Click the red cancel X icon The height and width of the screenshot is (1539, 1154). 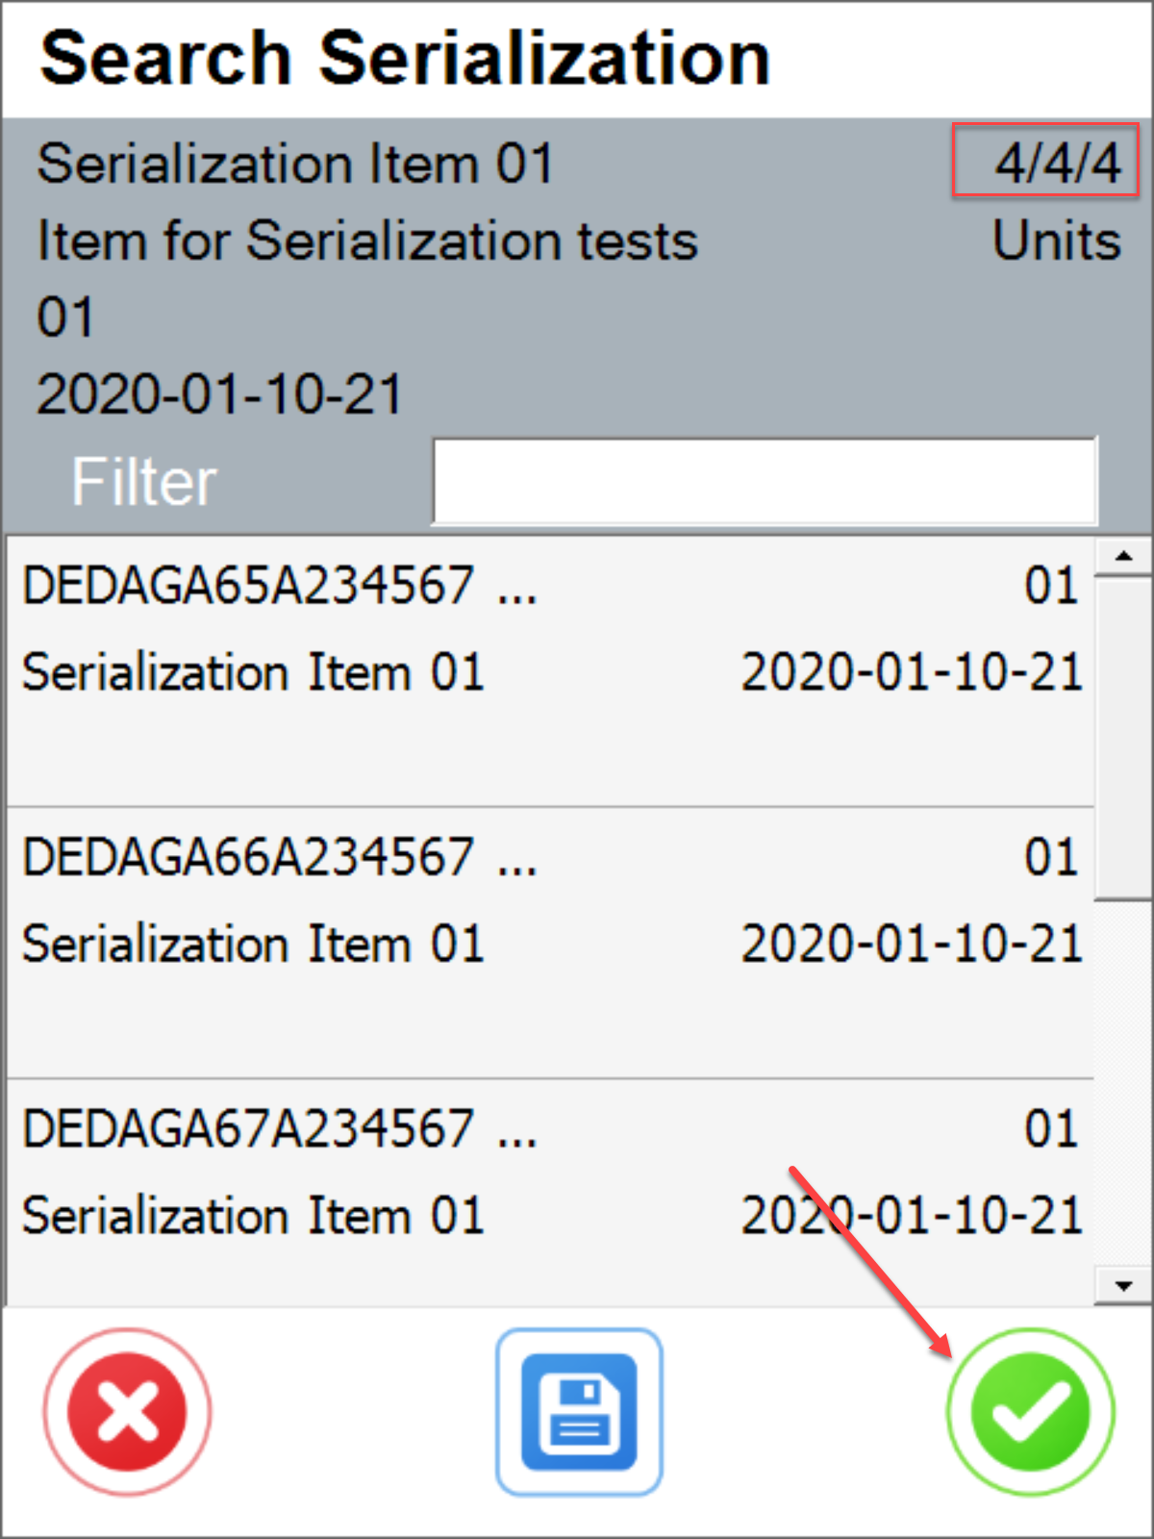(127, 1411)
